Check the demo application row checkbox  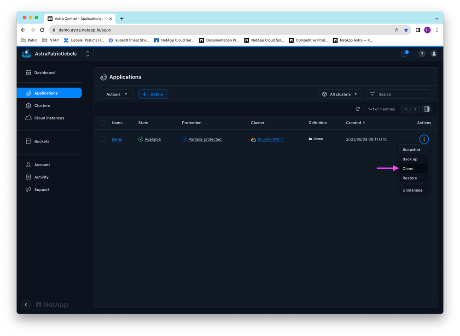pos(102,139)
